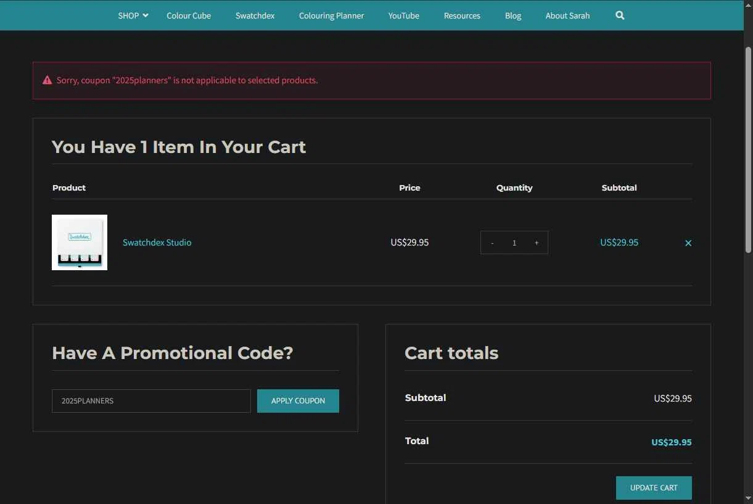Image resolution: width=753 pixels, height=504 pixels.
Task: Click the warning icon in coupon error
Action: pyautogui.click(x=47, y=80)
